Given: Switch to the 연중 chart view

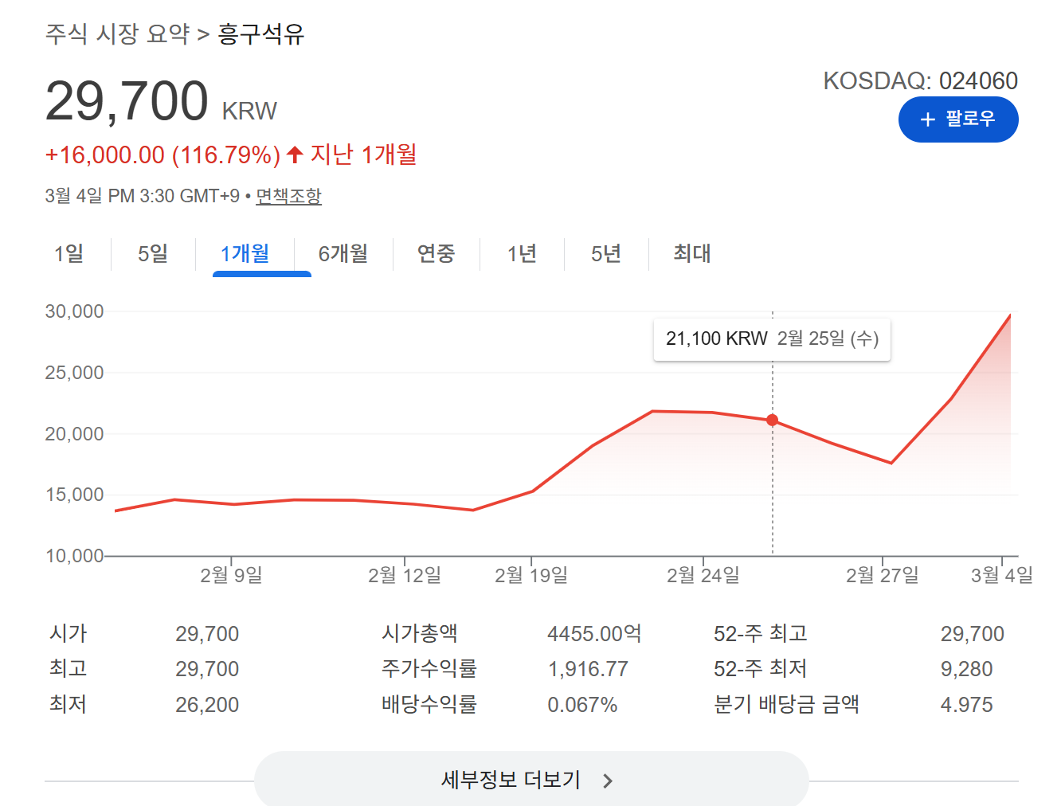Looking at the screenshot, I should (x=436, y=253).
